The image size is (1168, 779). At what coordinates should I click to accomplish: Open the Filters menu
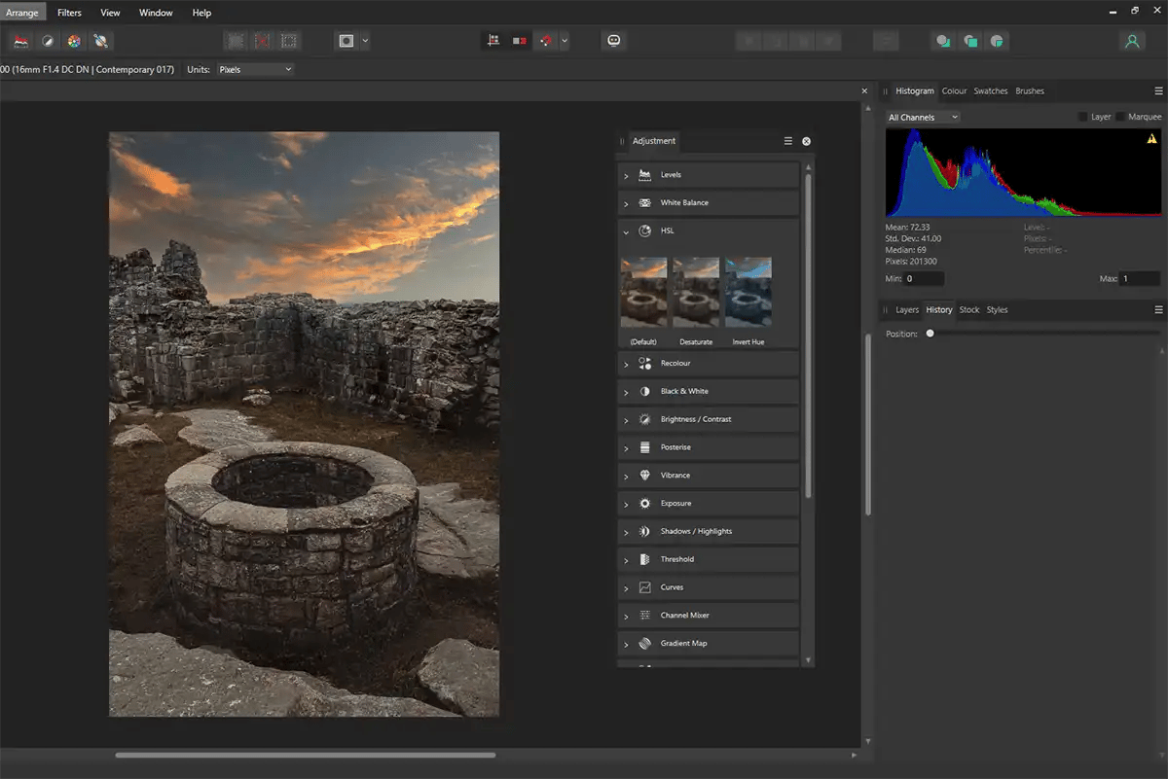coord(69,13)
